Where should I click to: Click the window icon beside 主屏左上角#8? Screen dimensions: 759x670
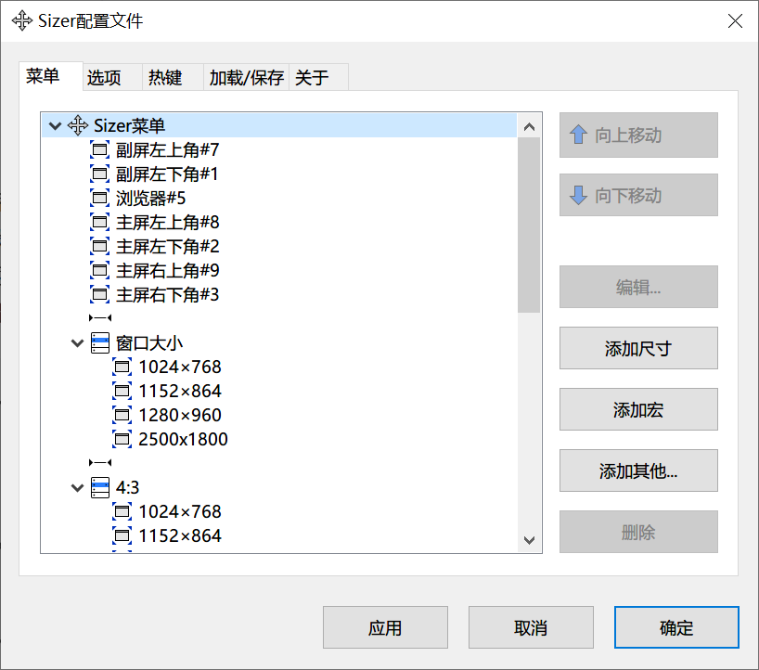click(99, 222)
